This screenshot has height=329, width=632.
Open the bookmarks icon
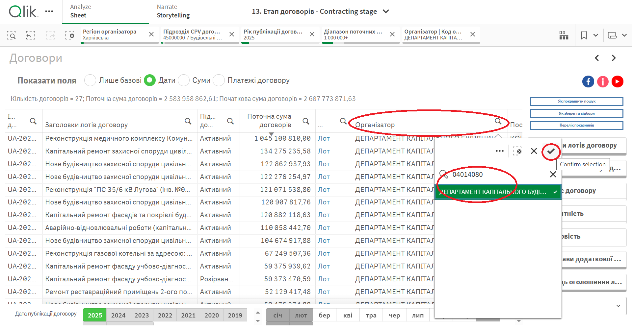pos(584,35)
